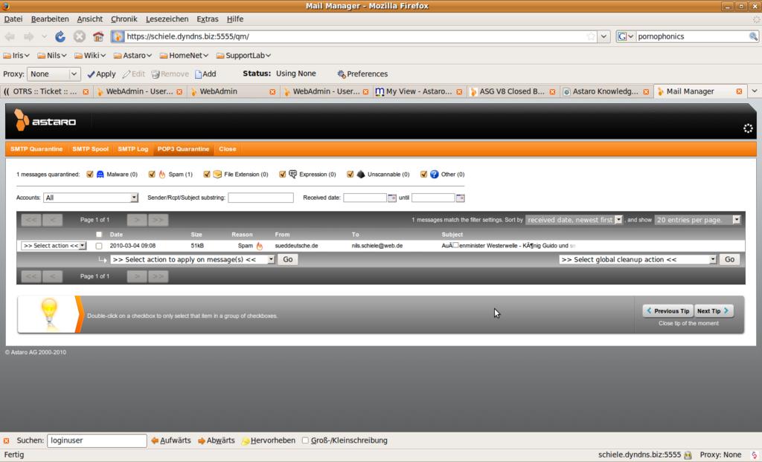Open calendar picker for Received date start

pyautogui.click(x=392, y=198)
